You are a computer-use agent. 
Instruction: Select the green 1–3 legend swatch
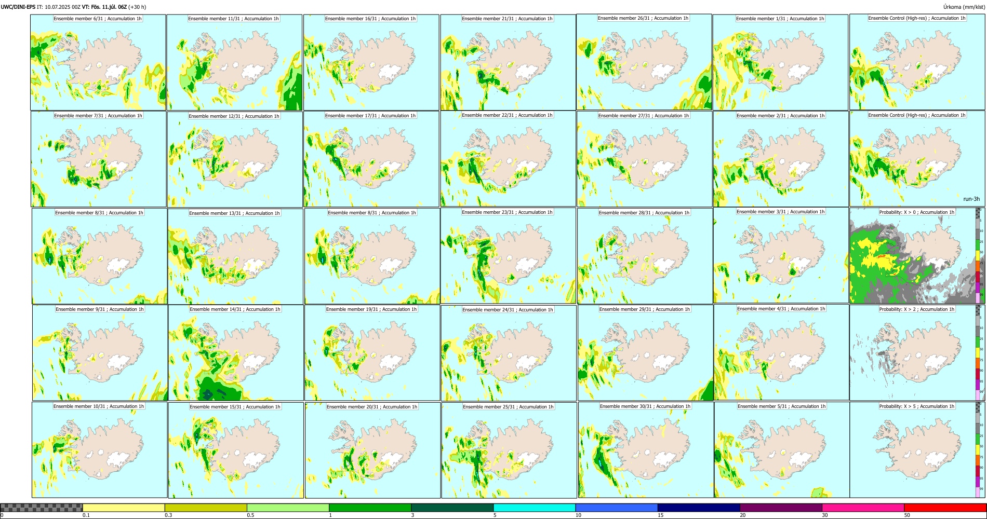370,508
